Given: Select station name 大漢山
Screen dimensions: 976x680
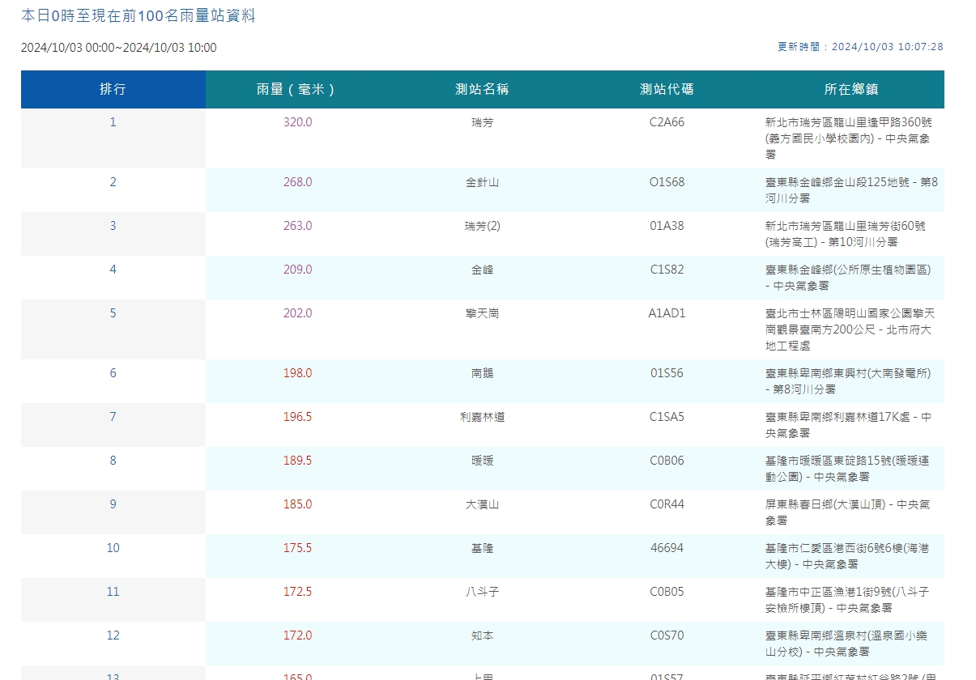Looking at the screenshot, I should tap(482, 504).
